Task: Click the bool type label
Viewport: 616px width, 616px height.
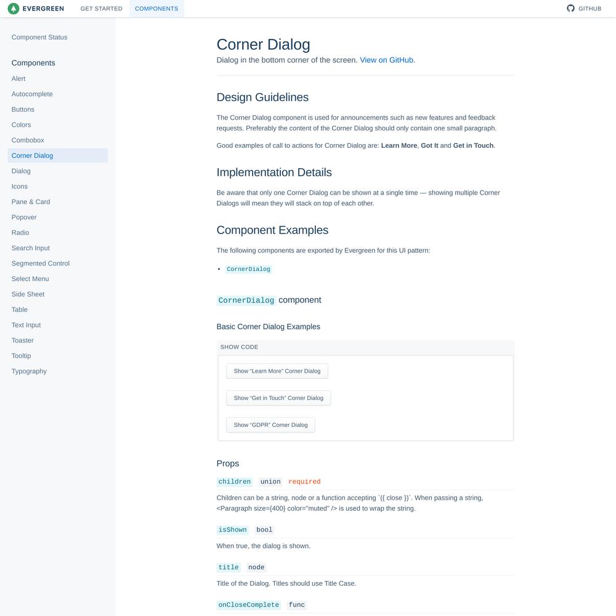Action: coord(264,530)
